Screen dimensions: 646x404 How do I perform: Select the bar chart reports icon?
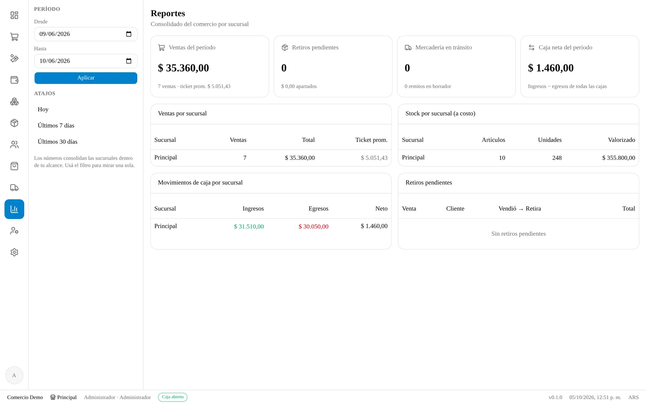pos(14,209)
